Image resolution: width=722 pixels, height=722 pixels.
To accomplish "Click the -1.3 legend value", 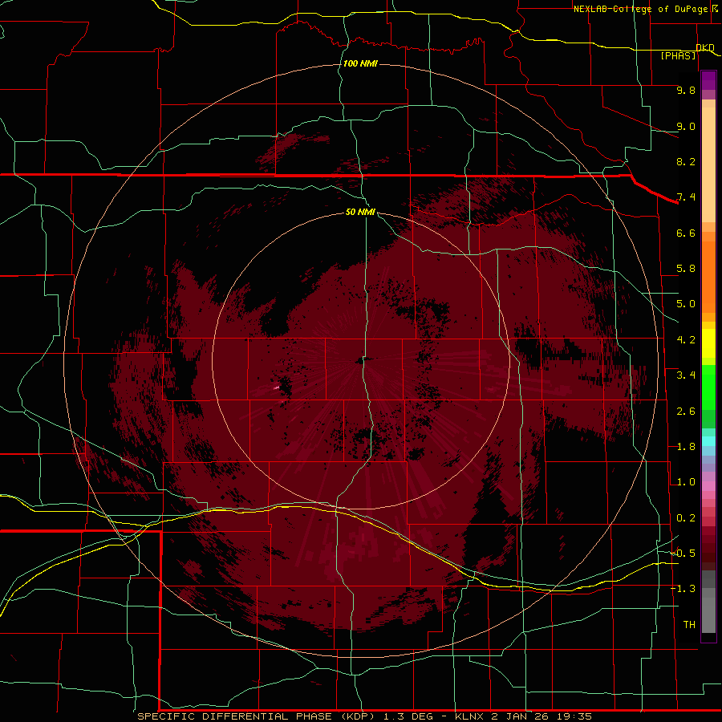I will pos(683,589).
